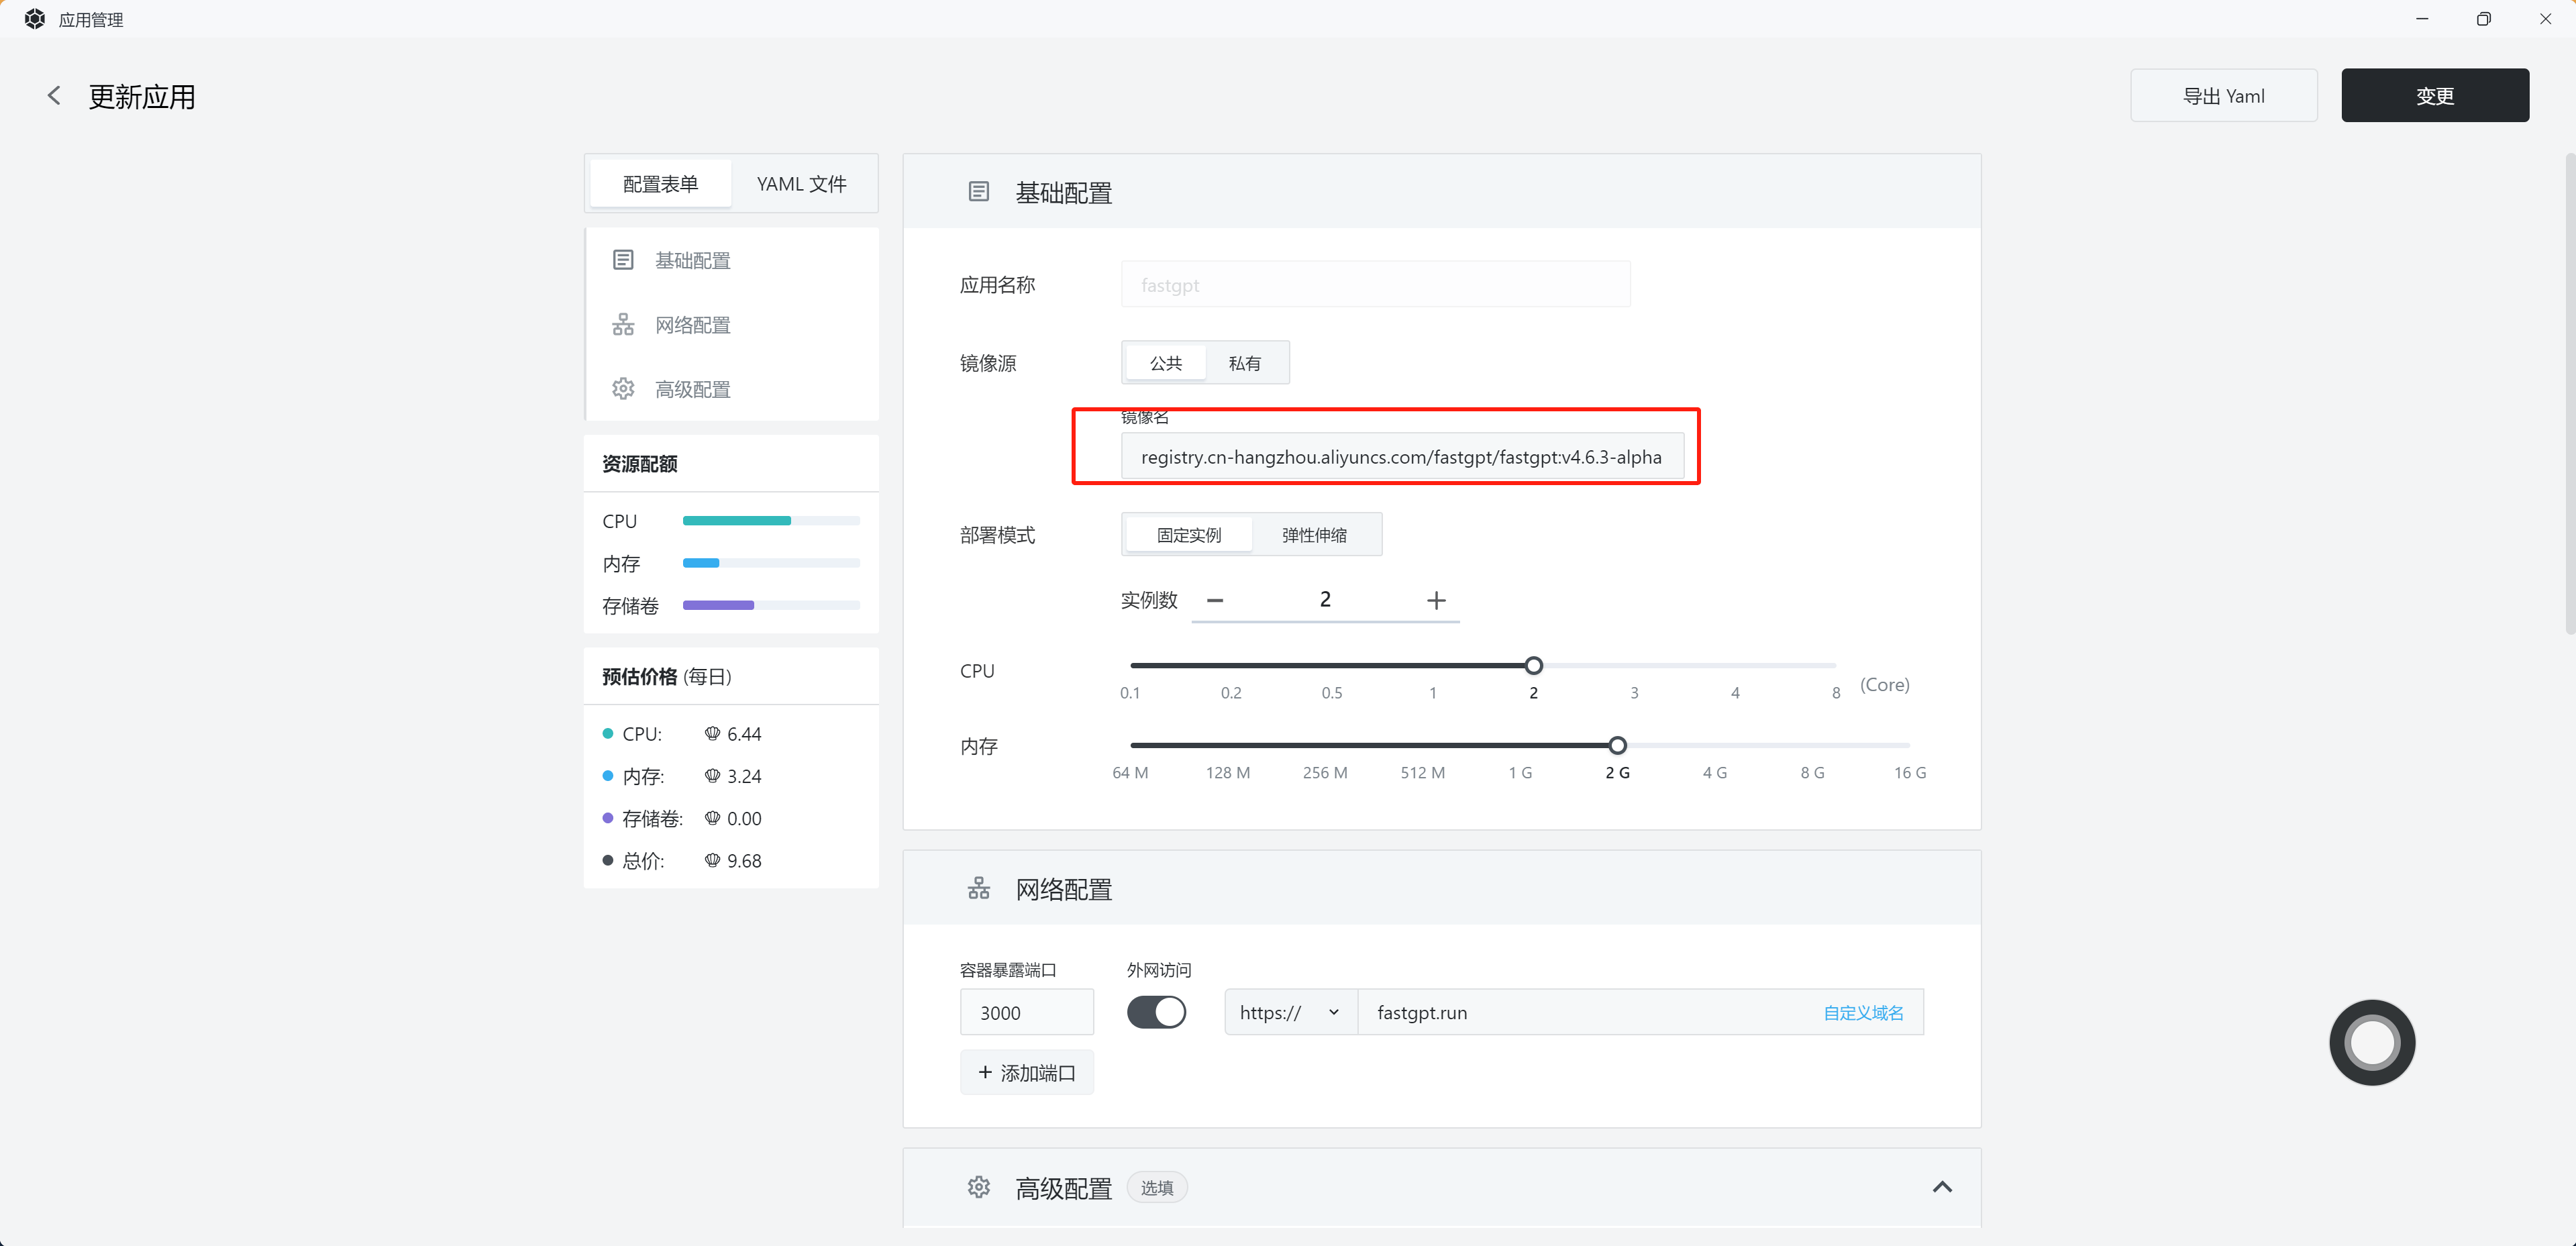Click the 变更 button to apply changes
This screenshot has height=1246, width=2576.
[2435, 95]
